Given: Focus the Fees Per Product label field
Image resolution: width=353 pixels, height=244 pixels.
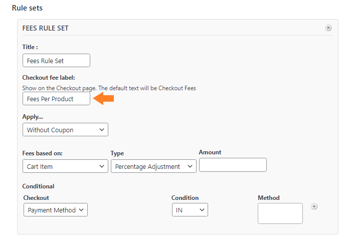Looking at the screenshot, I should (x=56, y=99).
